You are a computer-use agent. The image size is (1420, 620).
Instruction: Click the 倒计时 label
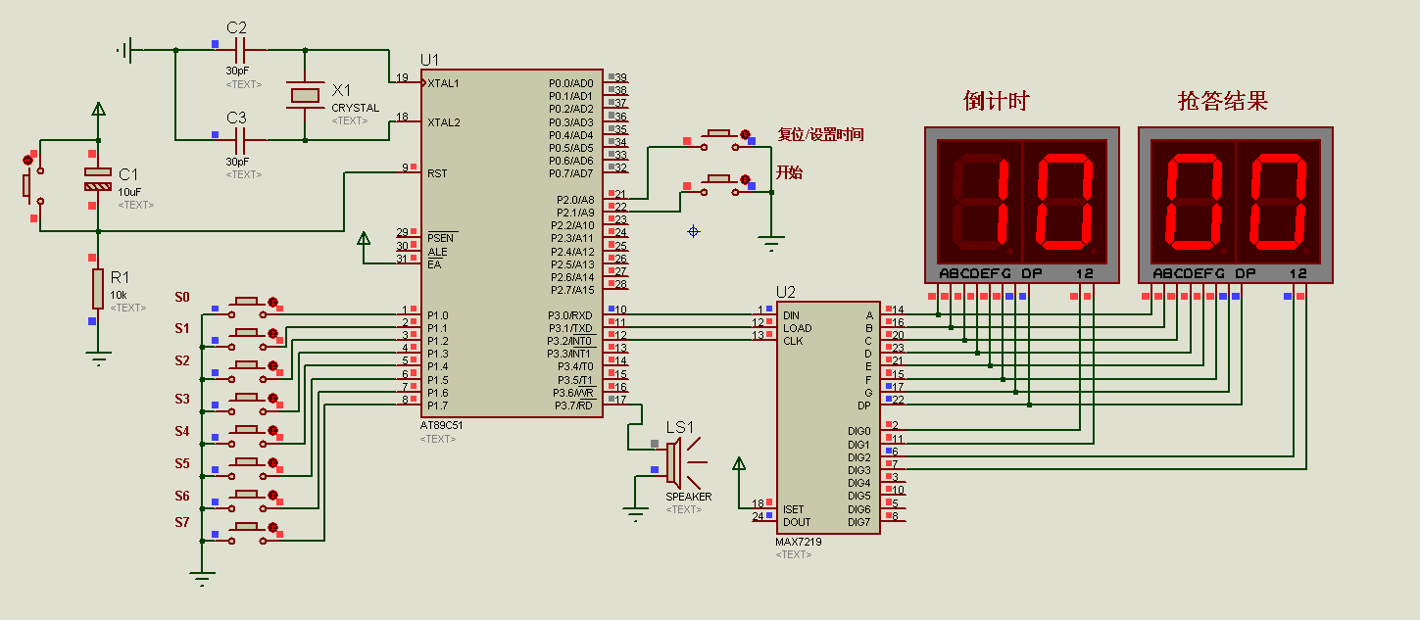pos(996,101)
